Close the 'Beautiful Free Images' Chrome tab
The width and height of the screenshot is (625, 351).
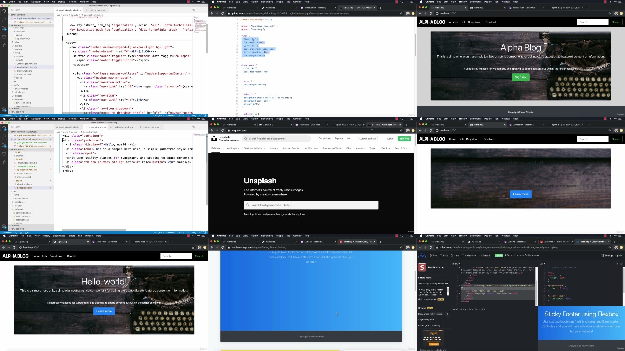[x=400, y=125]
